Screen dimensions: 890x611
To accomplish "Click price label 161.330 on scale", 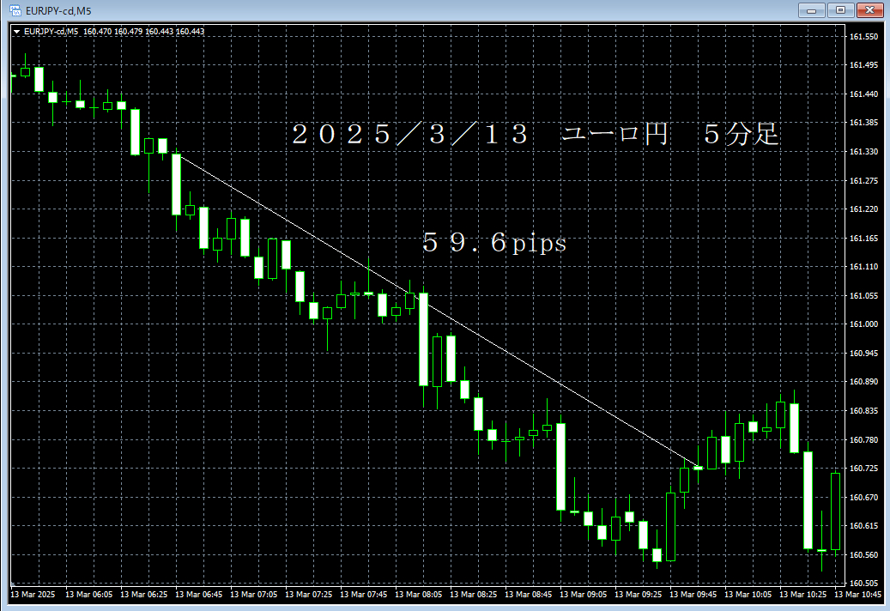I will [863, 152].
